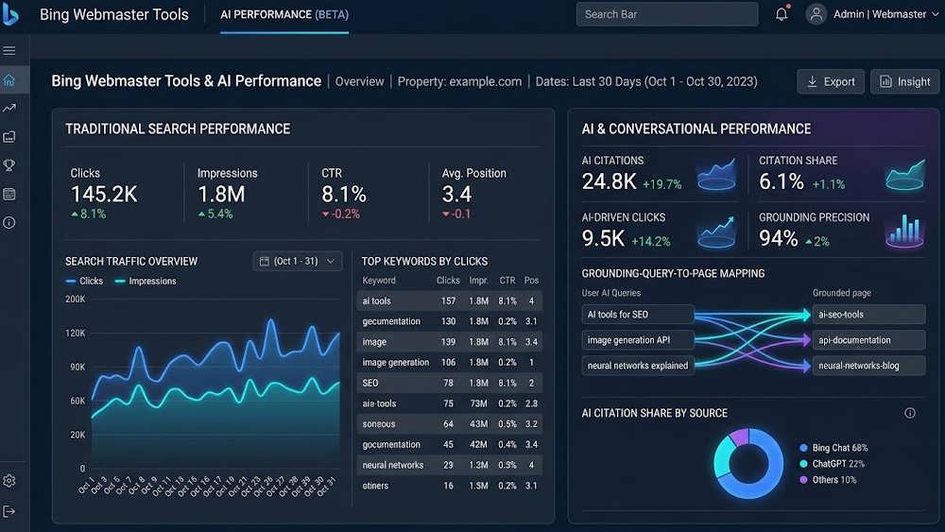Select the 'ai tools' keyword row
This screenshot has width=945, height=532.
[x=450, y=300]
